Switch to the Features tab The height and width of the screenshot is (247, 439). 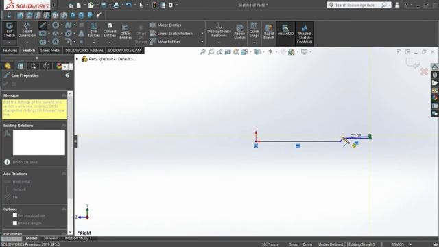(10, 50)
